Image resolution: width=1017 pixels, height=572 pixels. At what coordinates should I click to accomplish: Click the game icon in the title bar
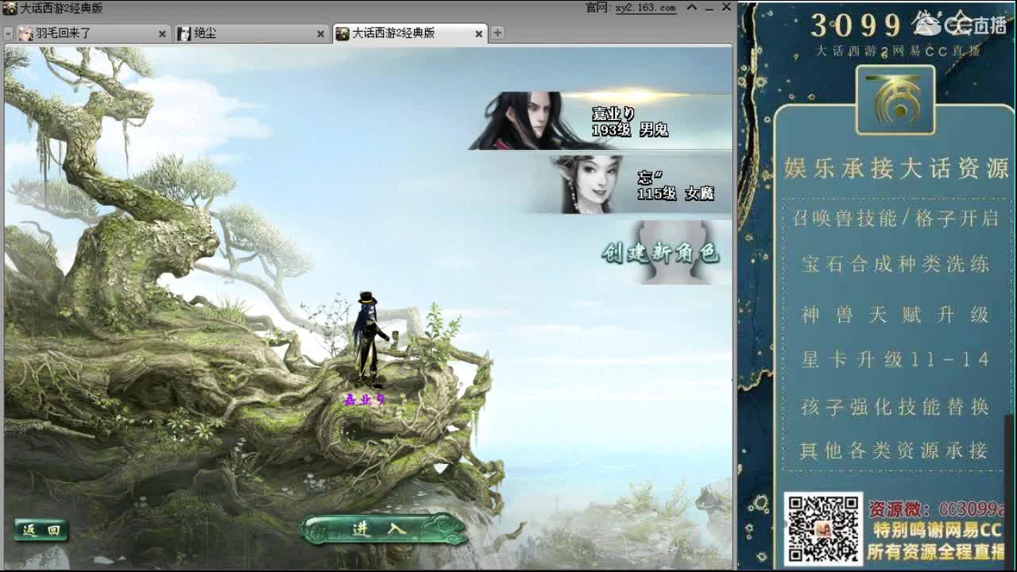[10, 8]
